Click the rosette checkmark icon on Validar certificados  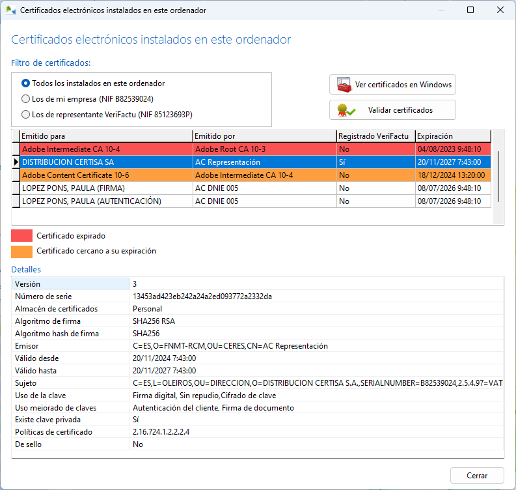pos(344,110)
